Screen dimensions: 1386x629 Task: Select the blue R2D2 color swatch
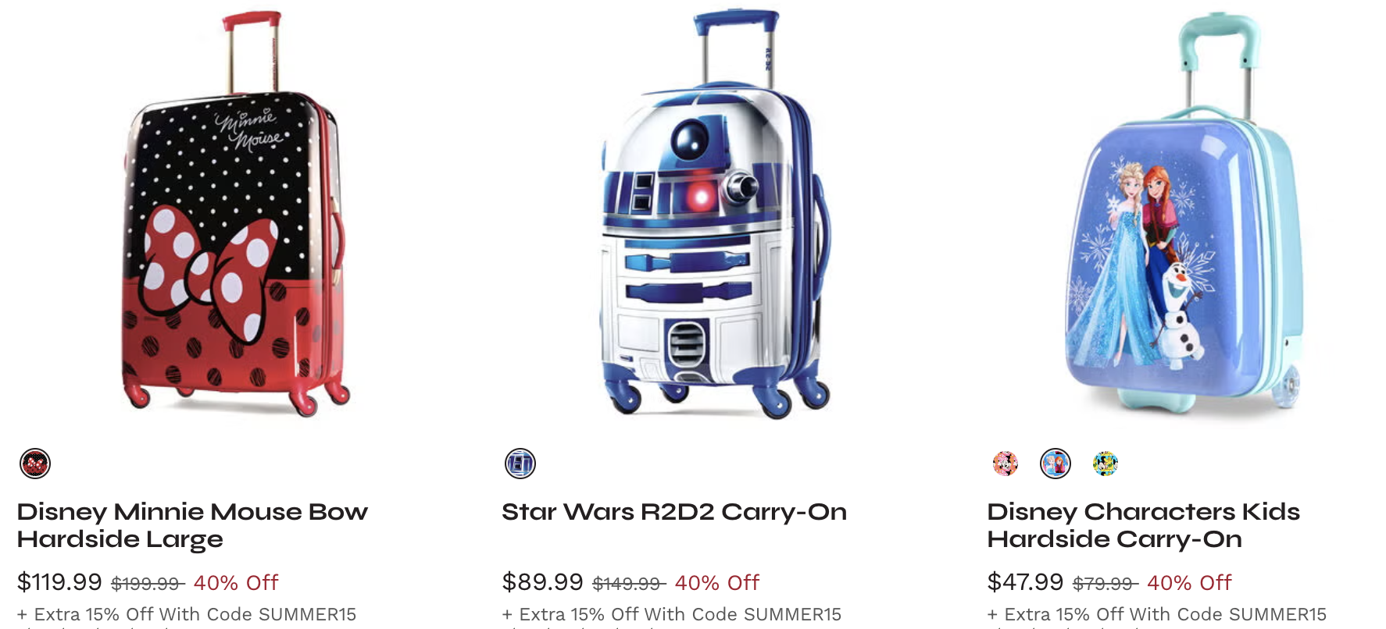[520, 464]
